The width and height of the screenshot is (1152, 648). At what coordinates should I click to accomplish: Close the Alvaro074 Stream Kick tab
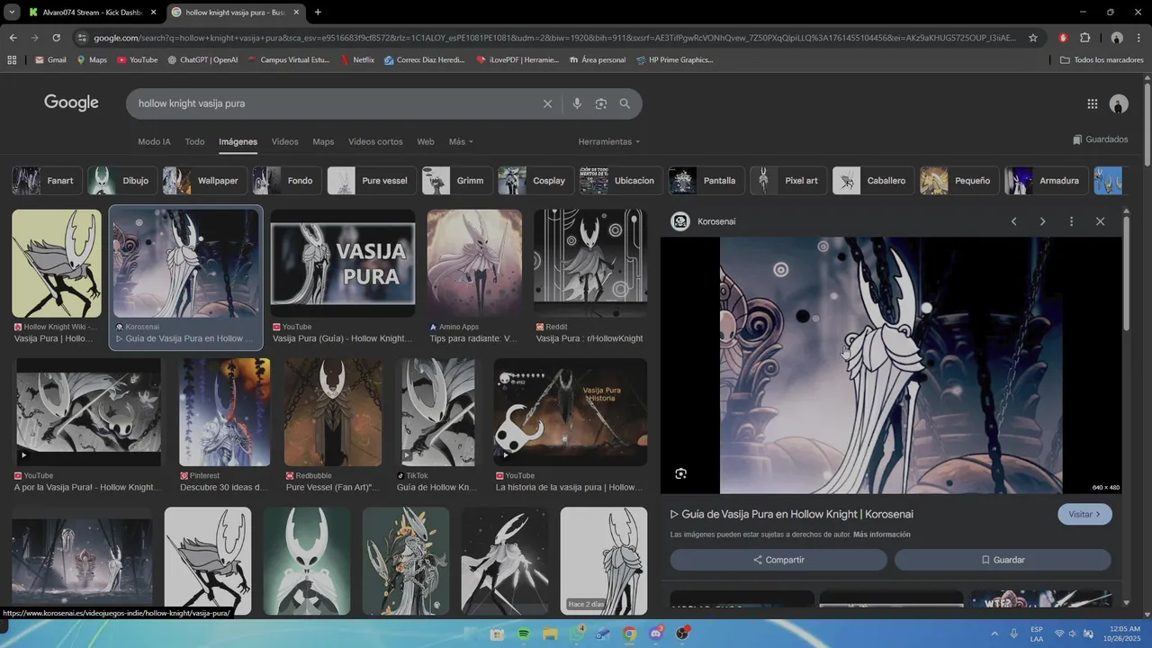point(154,13)
